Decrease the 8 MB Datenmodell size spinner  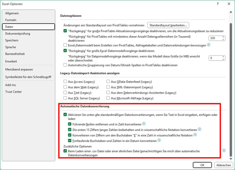point(223,59)
